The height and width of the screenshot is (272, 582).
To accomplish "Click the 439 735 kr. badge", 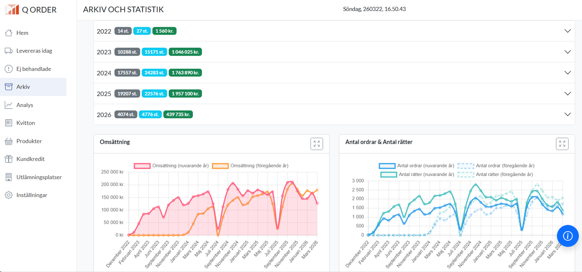I will point(178,115).
